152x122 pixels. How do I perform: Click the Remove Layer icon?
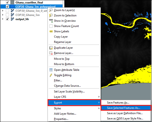click(51, 53)
